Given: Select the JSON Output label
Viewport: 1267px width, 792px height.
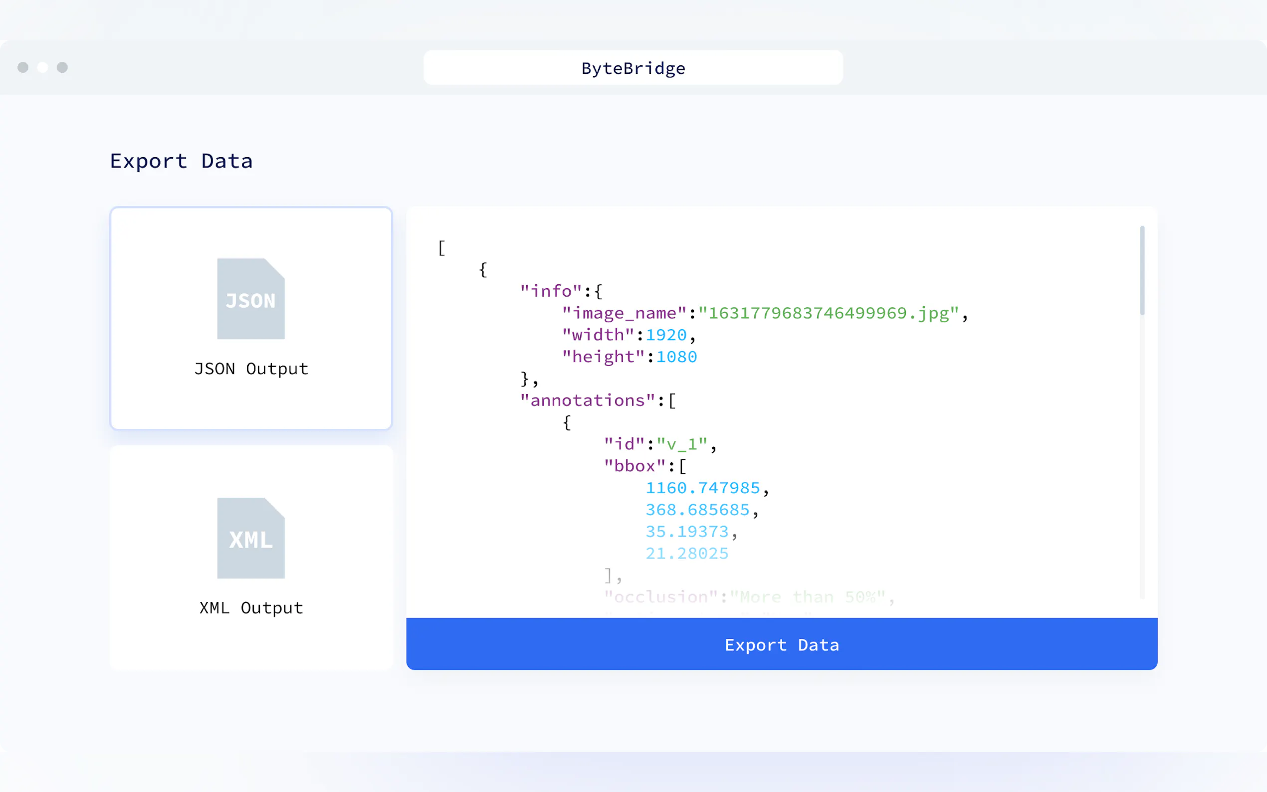Looking at the screenshot, I should (x=251, y=369).
